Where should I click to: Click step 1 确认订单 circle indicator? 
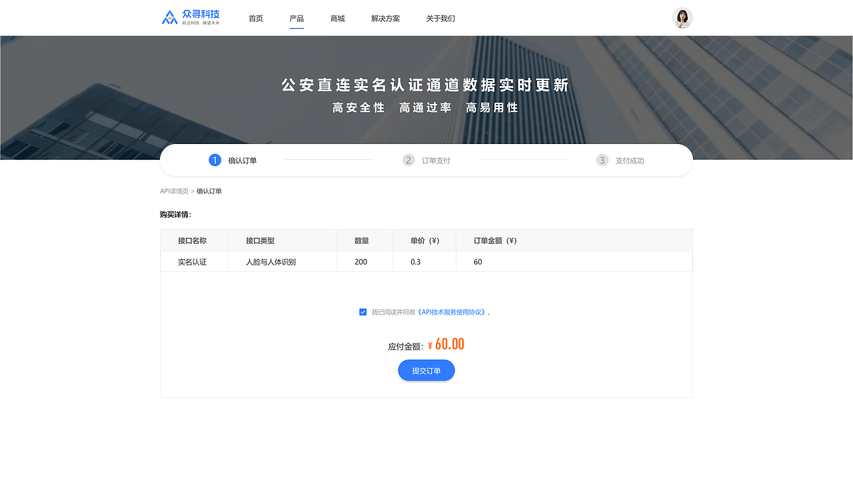214,160
